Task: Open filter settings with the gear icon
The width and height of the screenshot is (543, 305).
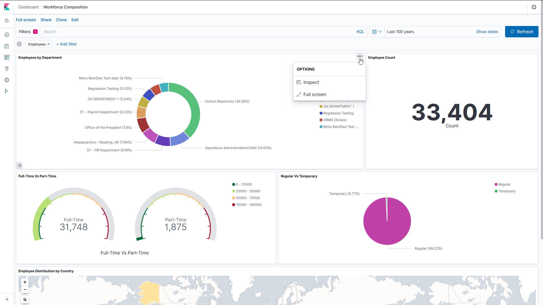Action: coord(19,44)
